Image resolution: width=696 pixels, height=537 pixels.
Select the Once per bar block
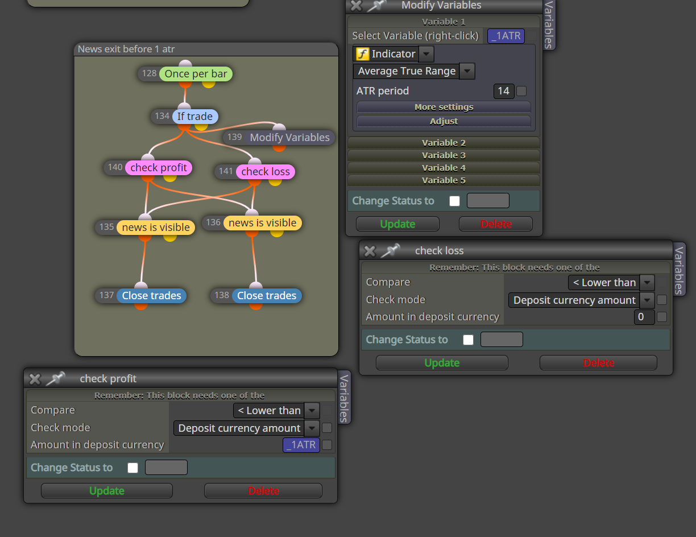pos(196,73)
